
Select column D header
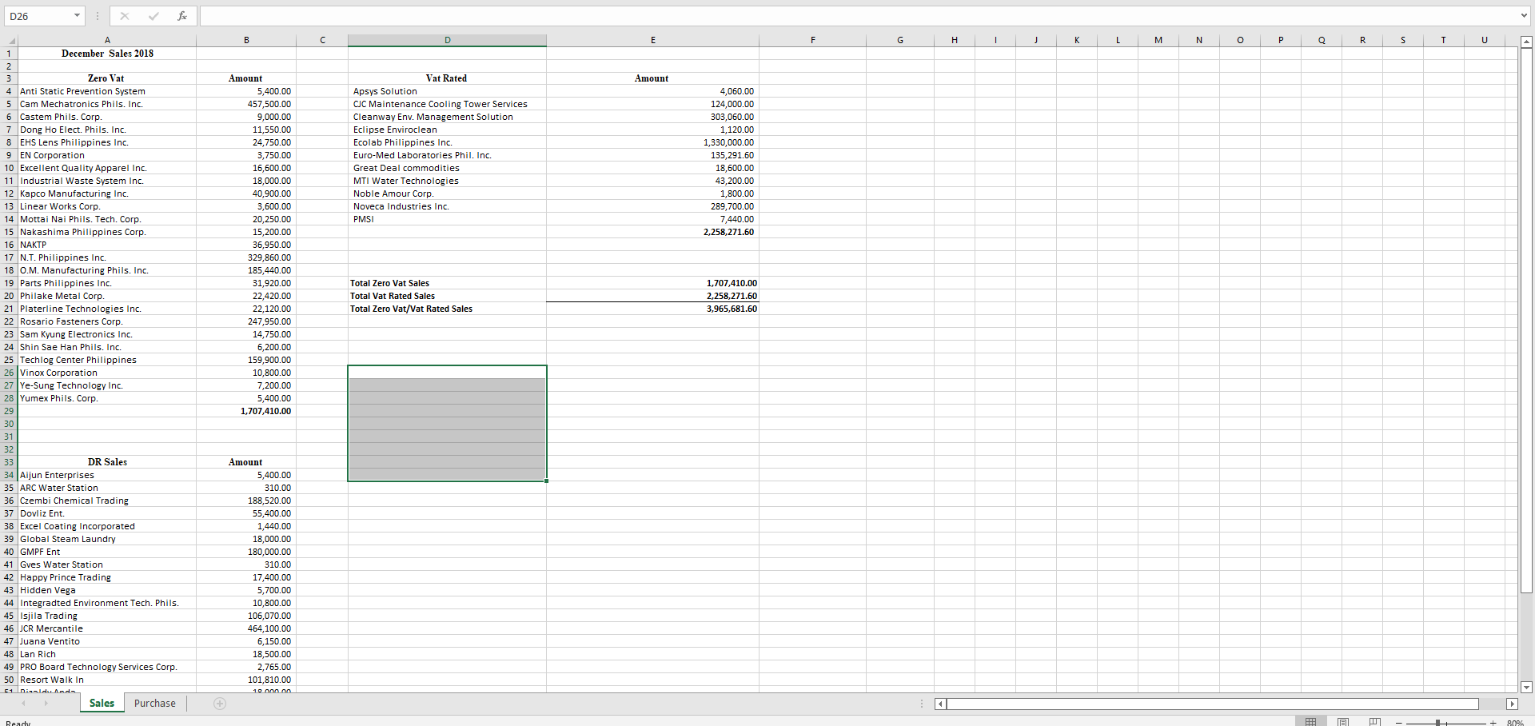[x=448, y=40]
